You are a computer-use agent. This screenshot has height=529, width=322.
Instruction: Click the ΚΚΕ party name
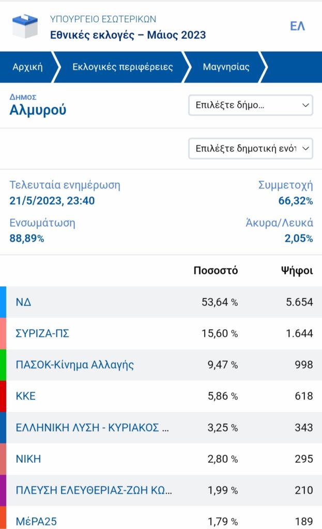26,396
